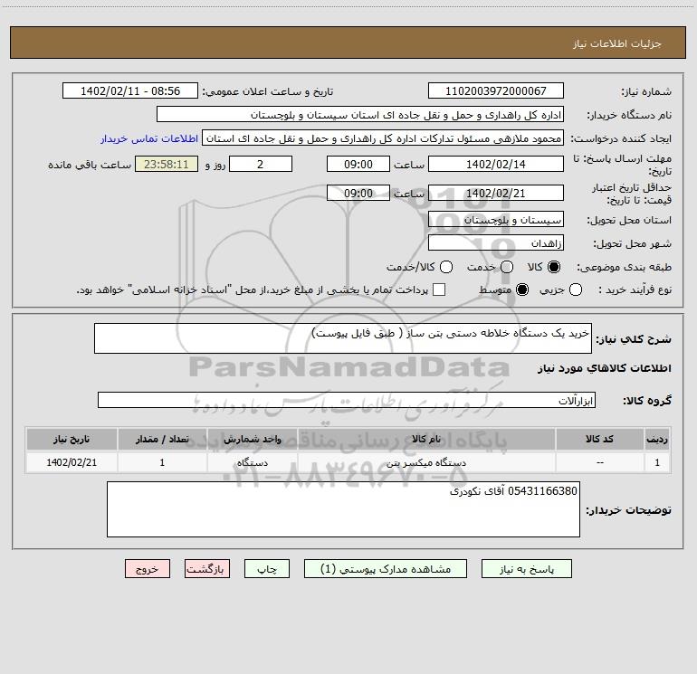The width and height of the screenshot is (697, 674).
Task: Click the واحد شمارش column header
Action: 252,439
